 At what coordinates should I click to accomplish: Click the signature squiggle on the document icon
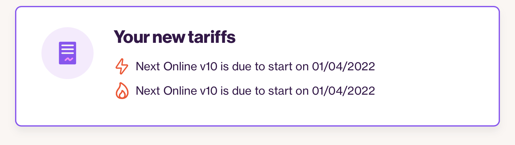coord(69,59)
